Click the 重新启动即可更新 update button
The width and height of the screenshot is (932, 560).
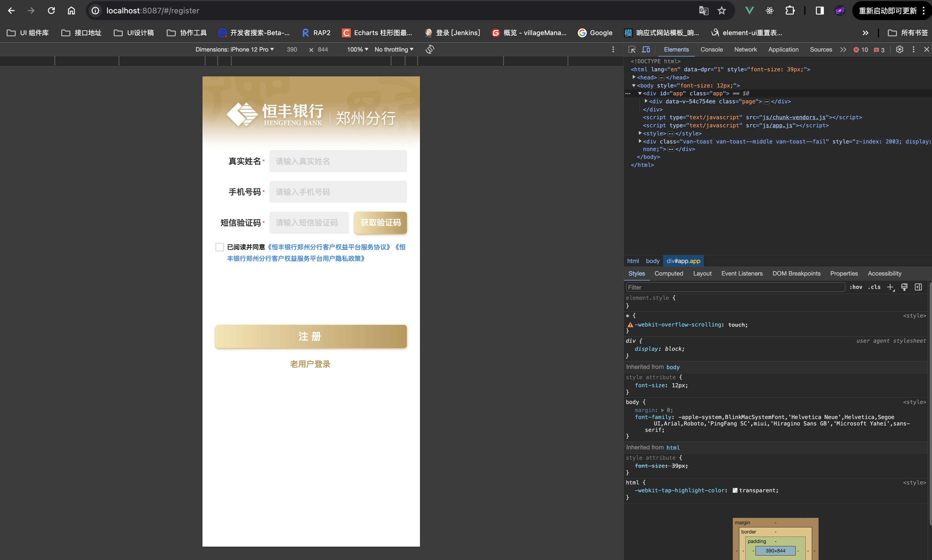[x=888, y=11]
